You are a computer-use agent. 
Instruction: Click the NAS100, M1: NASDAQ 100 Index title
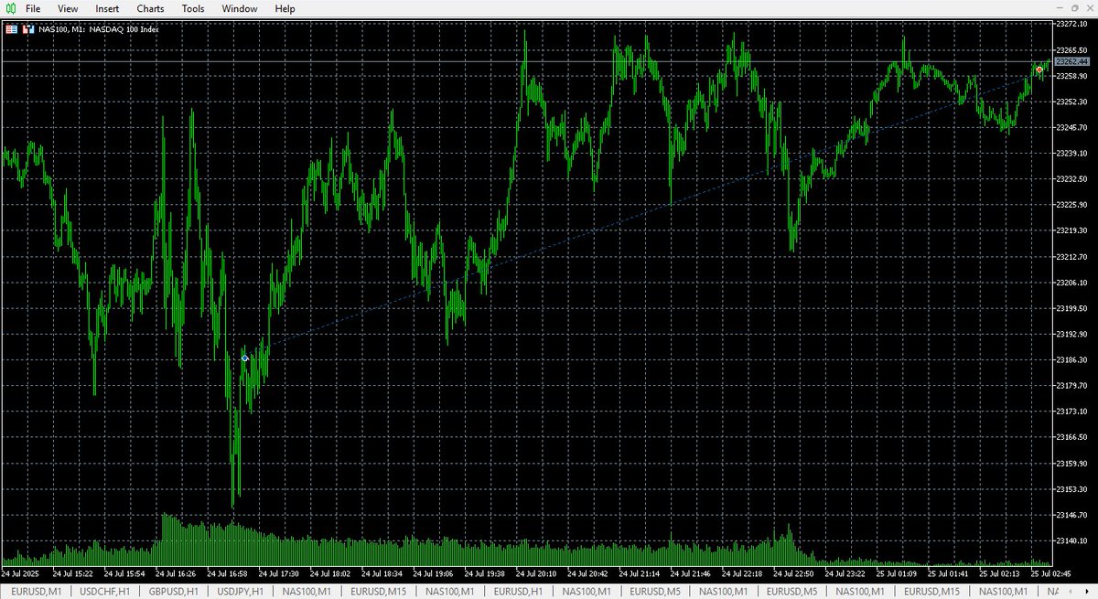click(x=99, y=29)
